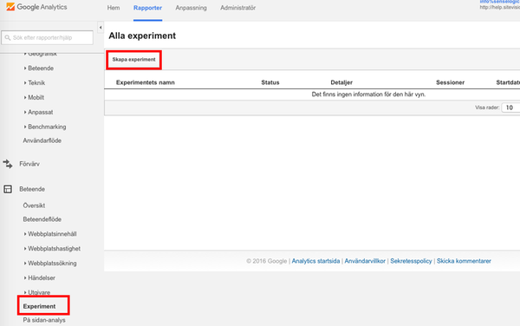Expand the Anpassat section
Screen dimensions: 520x326
(x=38, y=112)
